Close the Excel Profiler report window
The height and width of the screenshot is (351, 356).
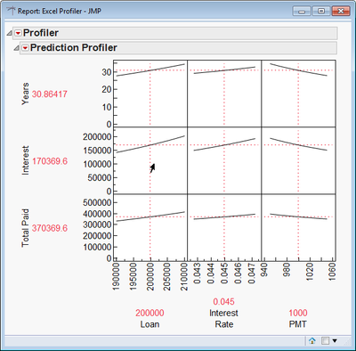tap(341, 12)
